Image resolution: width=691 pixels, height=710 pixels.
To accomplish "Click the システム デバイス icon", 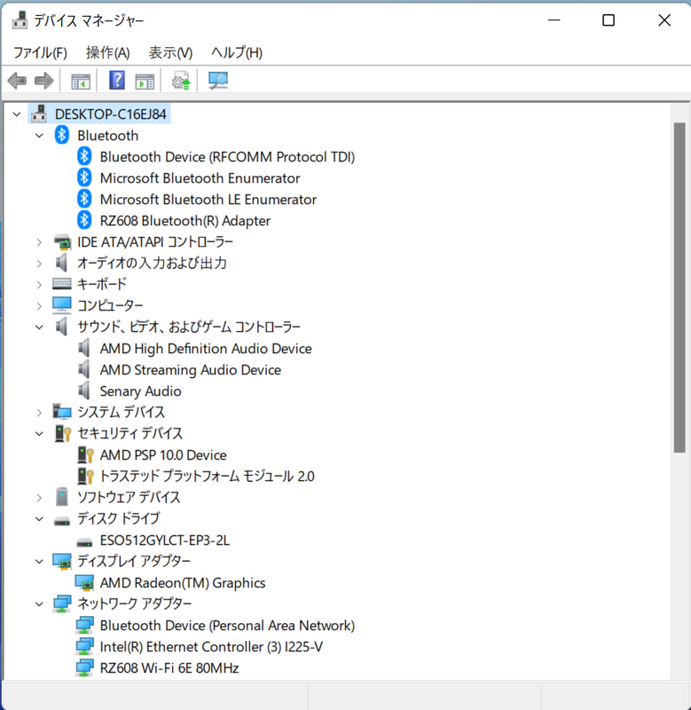I will 62,412.
